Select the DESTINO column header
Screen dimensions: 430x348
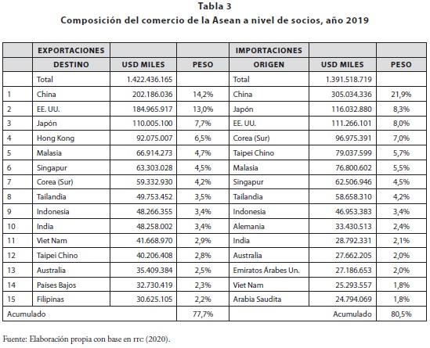pyautogui.click(x=71, y=65)
